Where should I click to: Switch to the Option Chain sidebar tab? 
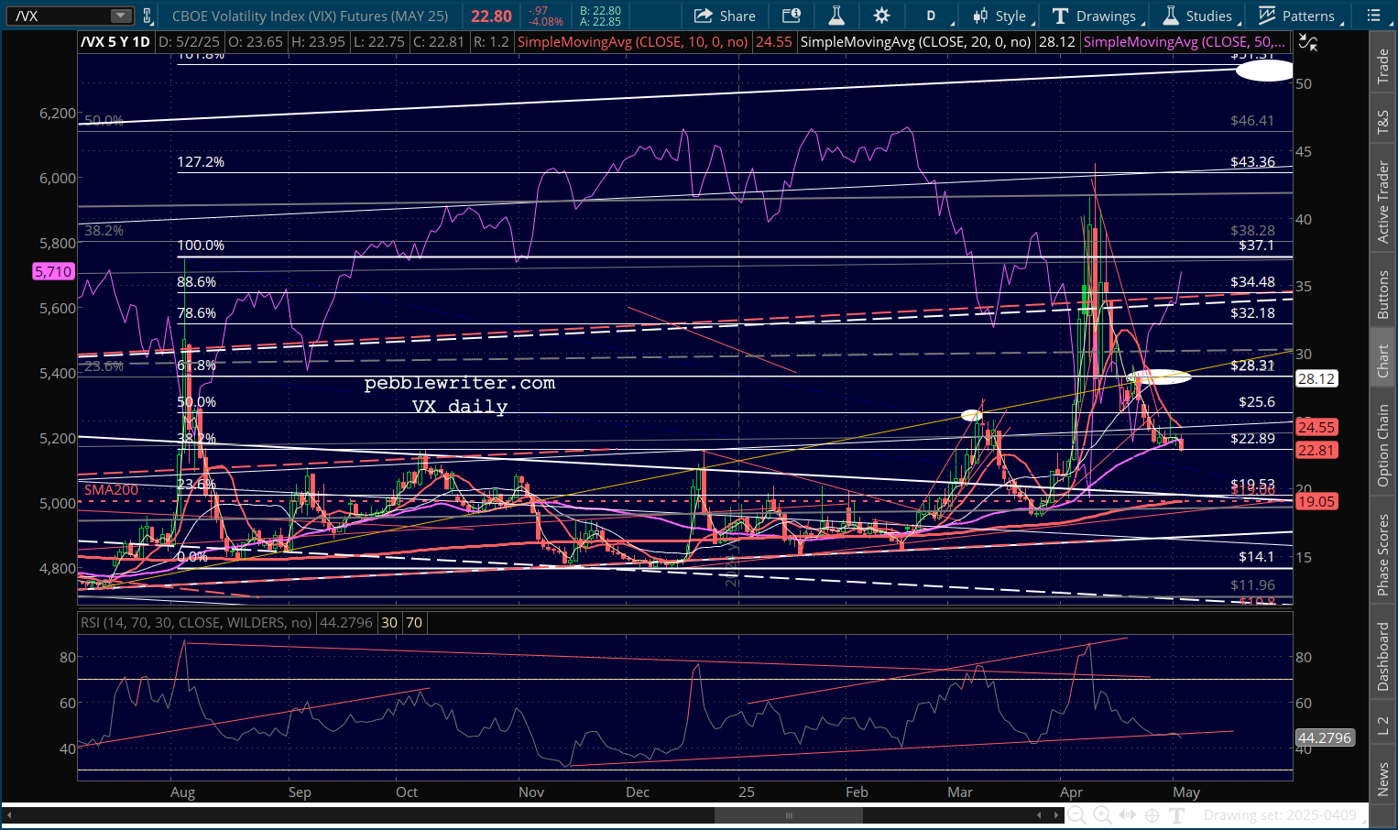tap(1383, 445)
